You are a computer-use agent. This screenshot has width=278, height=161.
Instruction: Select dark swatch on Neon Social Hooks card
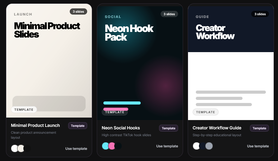point(118,146)
